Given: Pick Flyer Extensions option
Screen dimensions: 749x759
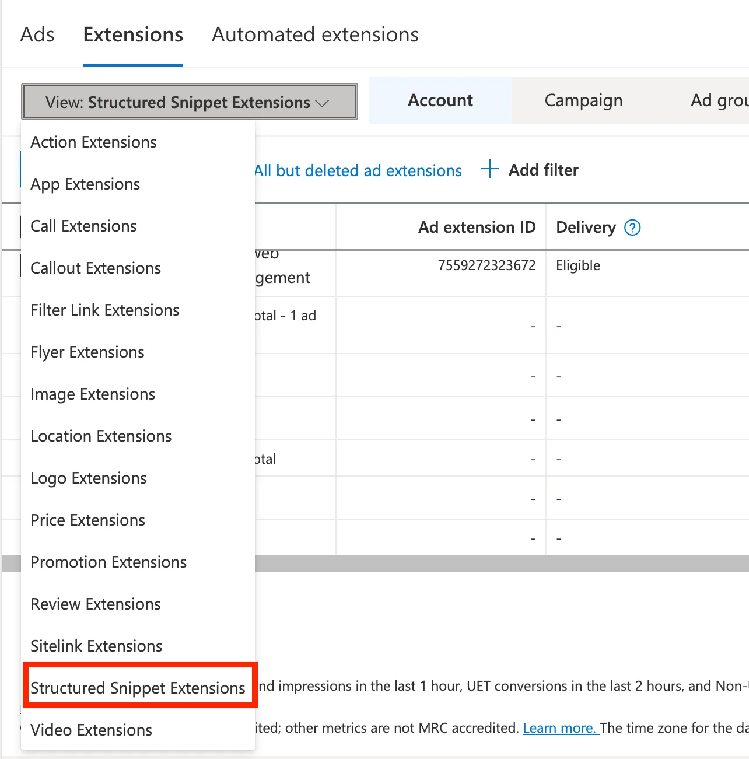Looking at the screenshot, I should (138, 352).
